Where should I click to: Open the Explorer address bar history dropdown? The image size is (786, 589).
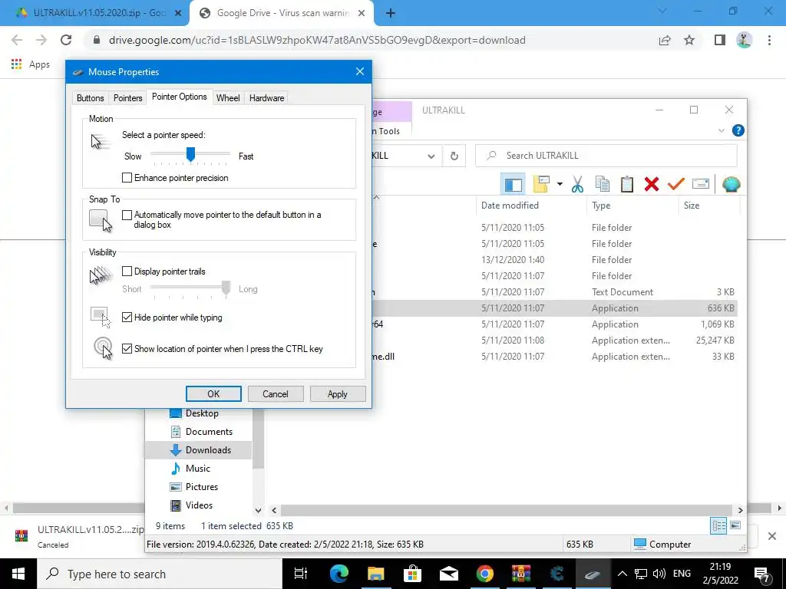coord(431,156)
